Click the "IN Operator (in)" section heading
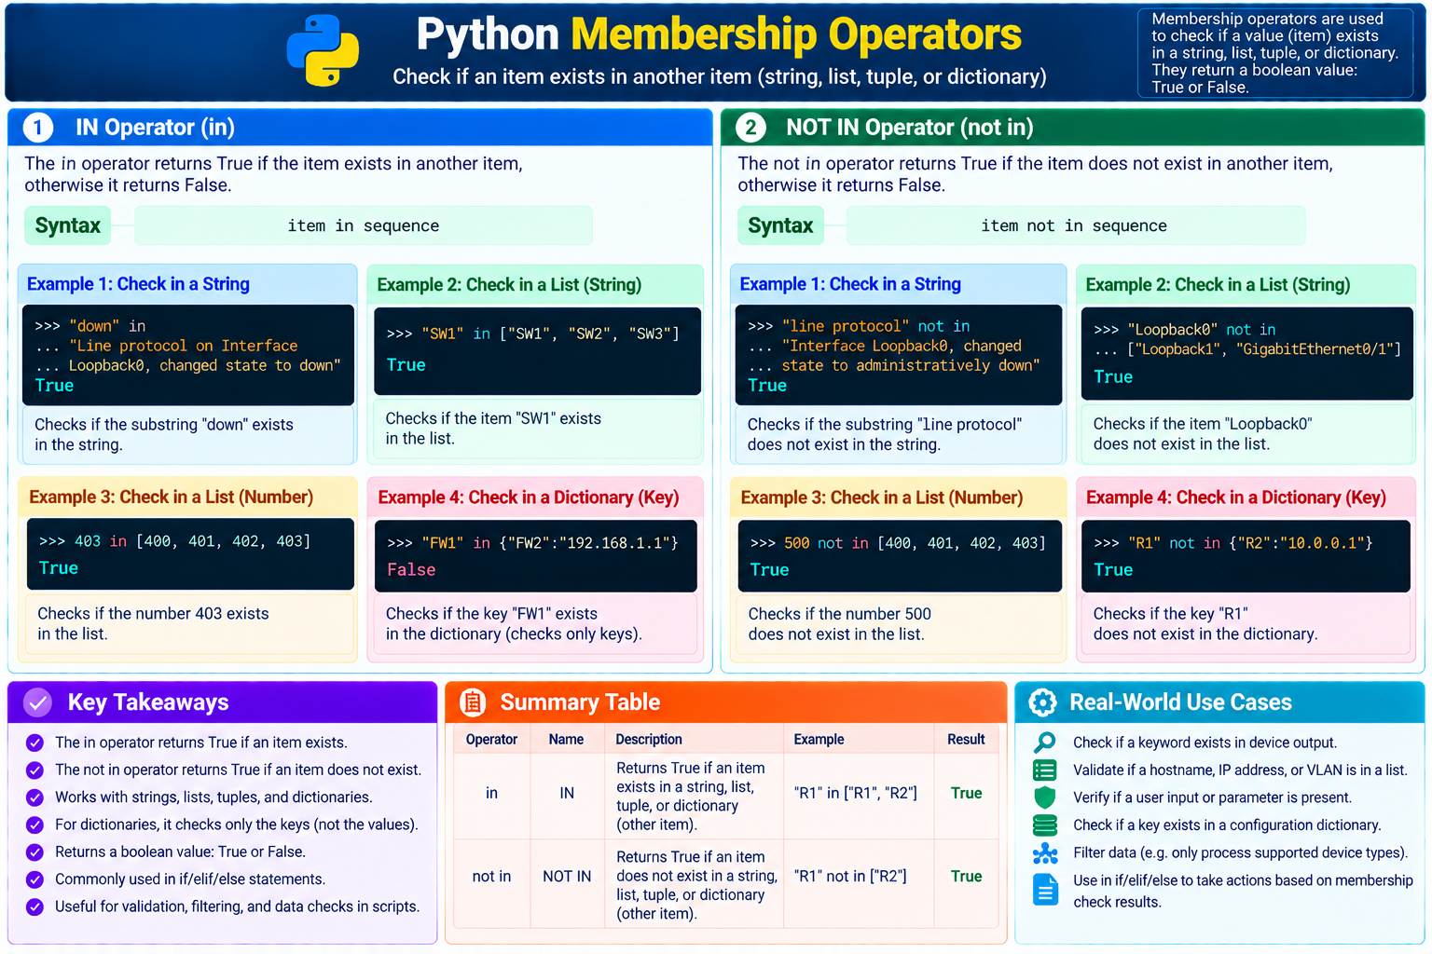 click(x=155, y=128)
